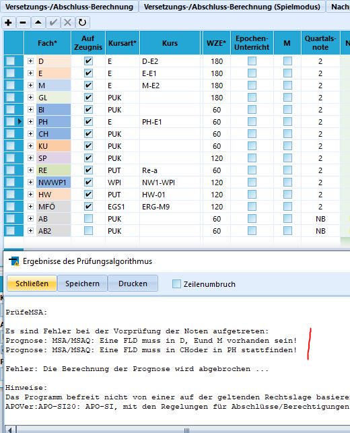Viewport: 350px width, 433px height.
Task: Toggle Auf Zeugnis checkbox for MFÖ
Action: tap(88, 207)
